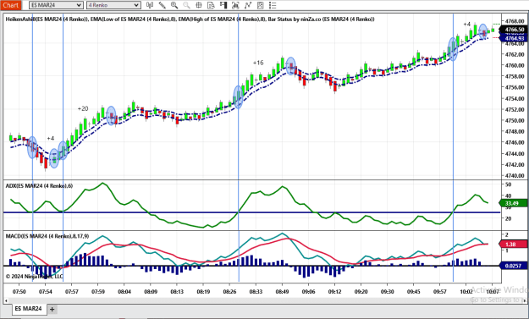Click the zoom in magnifier icon
This screenshot has width=529, height=319.
(x=174, y=5)
